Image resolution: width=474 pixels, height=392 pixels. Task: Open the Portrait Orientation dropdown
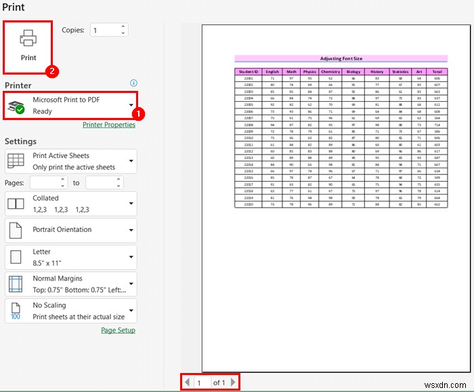[x=70, y=230]
